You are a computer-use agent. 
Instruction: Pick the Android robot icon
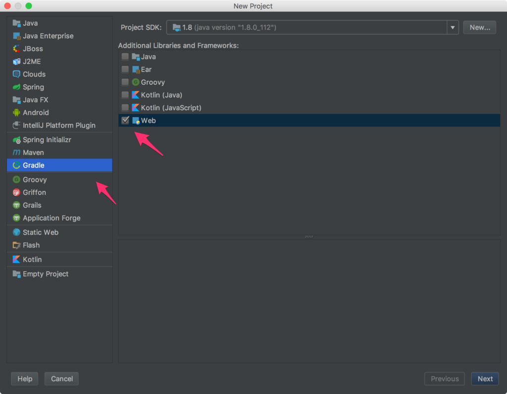coord(16,113)
